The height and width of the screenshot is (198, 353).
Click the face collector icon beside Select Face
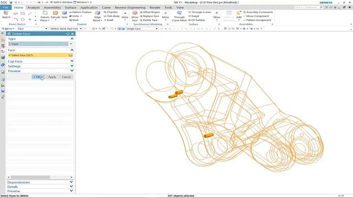pyautogui.click(x=71, y=55)
